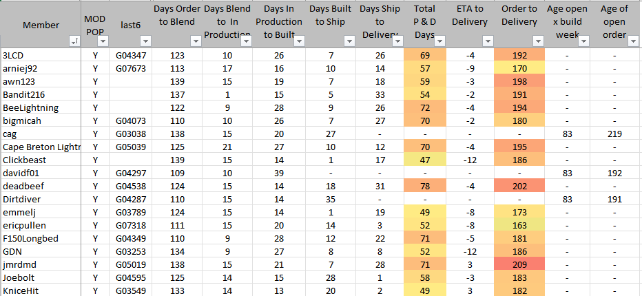The width and height of the screenshot is (642, 296).
Task: Open Age of open order filter arrow
Action: 632,41
